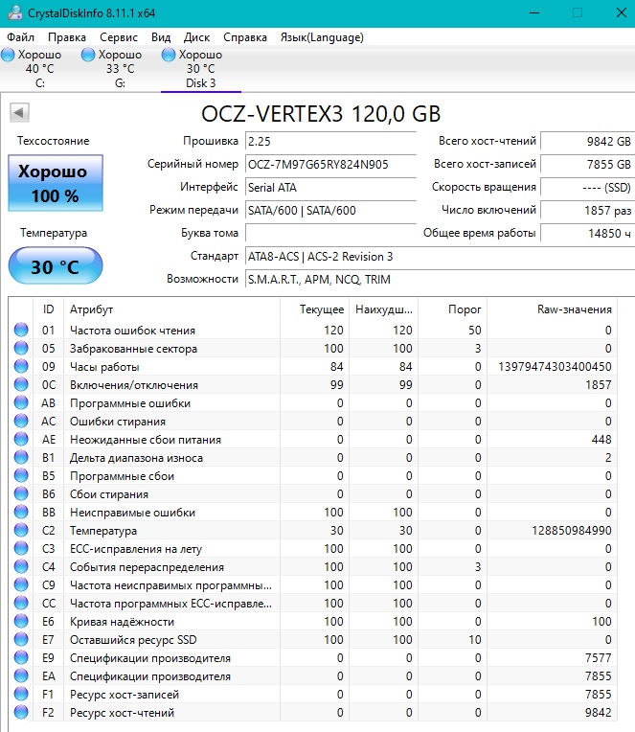Screen dimensions: 635x732
Task: Click status circle for drive G:
Action: tap(88, 55)
